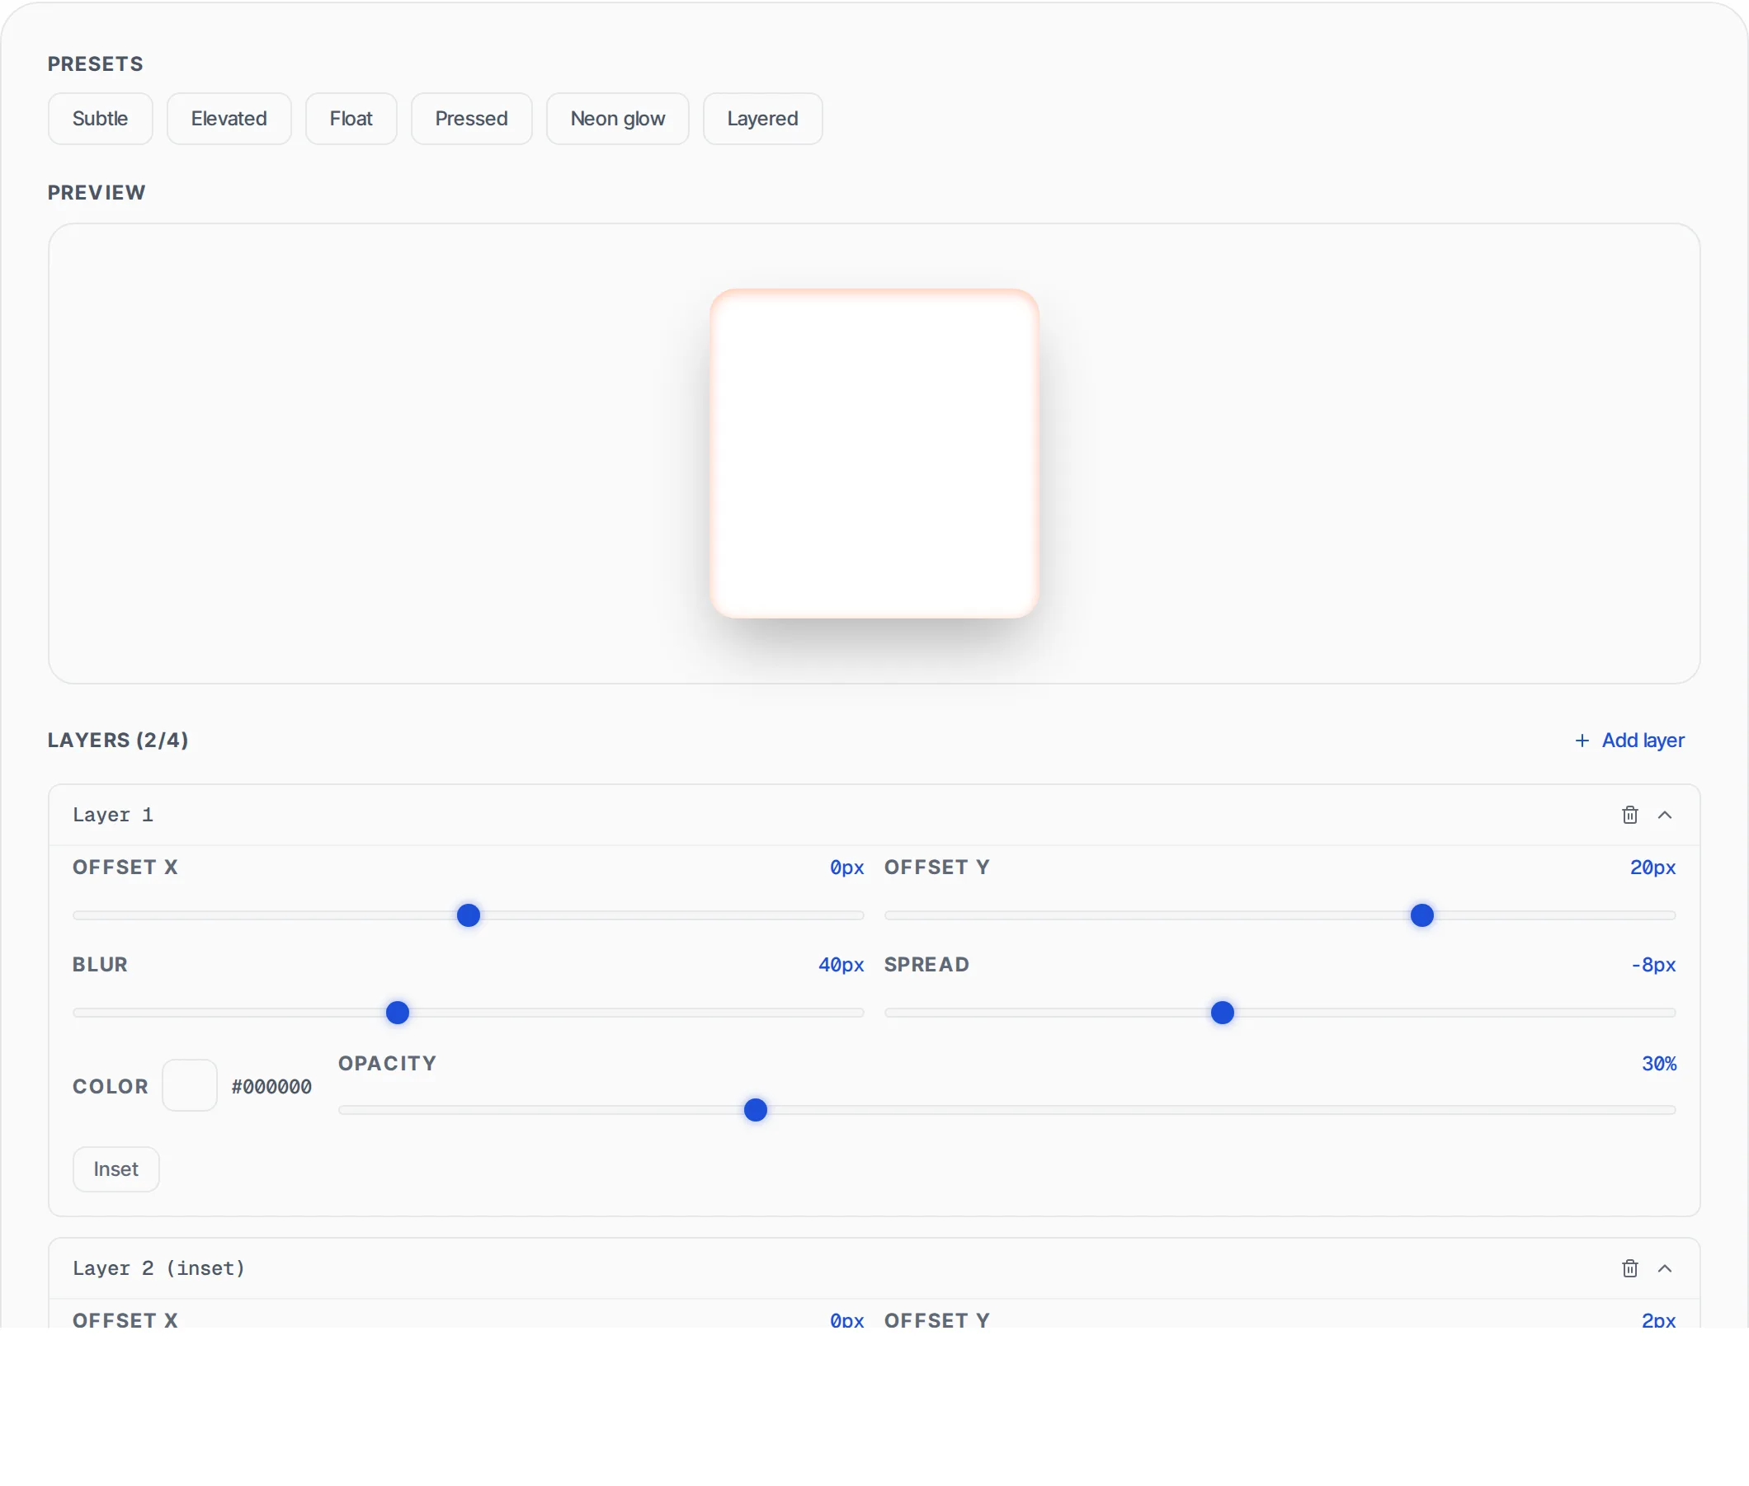Screen dimensions: 1749x1486
Task: Click Layer 1 Offset X slider handle
Action: click(468, 915)
